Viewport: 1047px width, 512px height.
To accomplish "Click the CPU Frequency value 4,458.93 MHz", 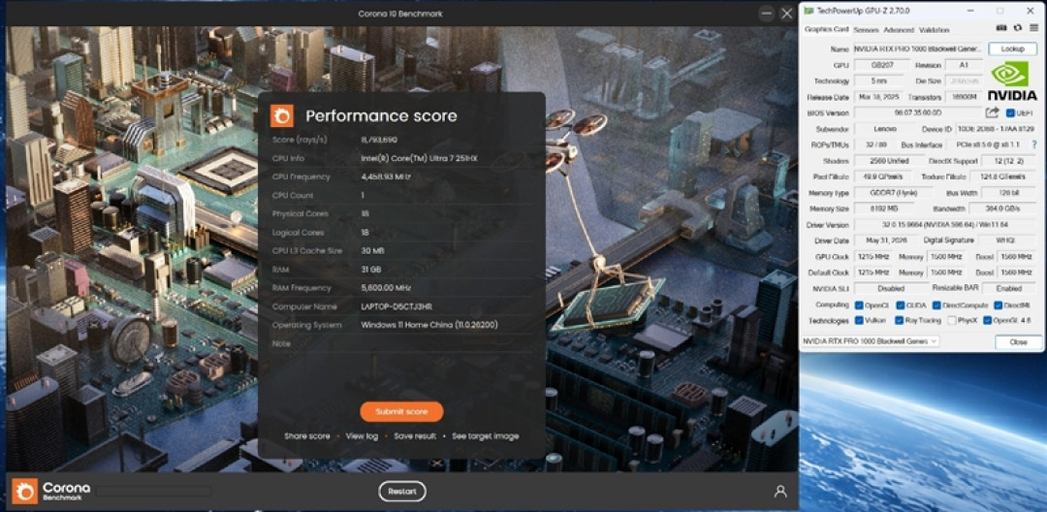I will pyautogui.click(x=386, y=176).
